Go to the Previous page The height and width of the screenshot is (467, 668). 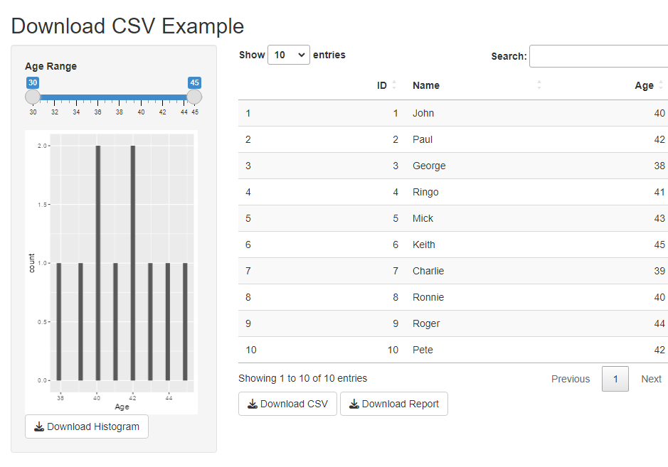click(x=570, y=379)
